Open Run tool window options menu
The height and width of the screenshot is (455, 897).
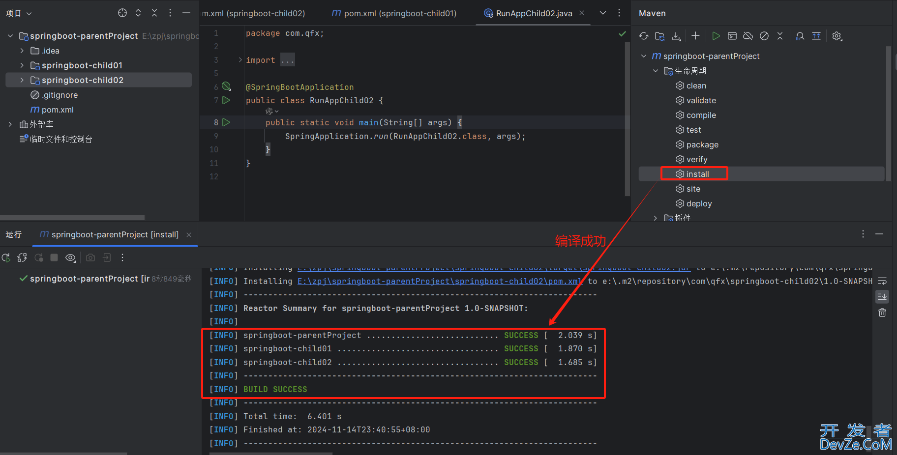[x=863, y=234]
